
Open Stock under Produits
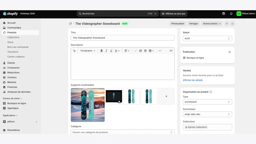click(x=10, y=42)
